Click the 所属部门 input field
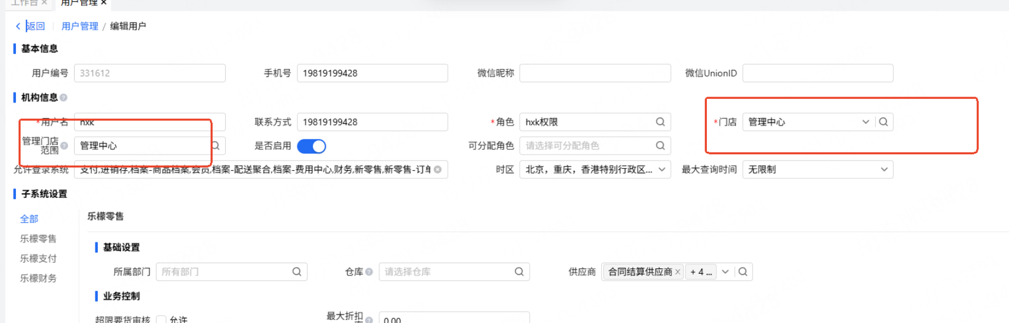Screen dimensions: 1009x323 [232, 271]
